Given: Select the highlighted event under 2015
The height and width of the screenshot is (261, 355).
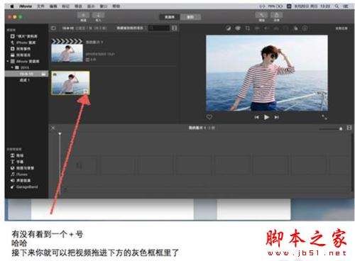Looking at the screenshot, I should tap(26, 74).
